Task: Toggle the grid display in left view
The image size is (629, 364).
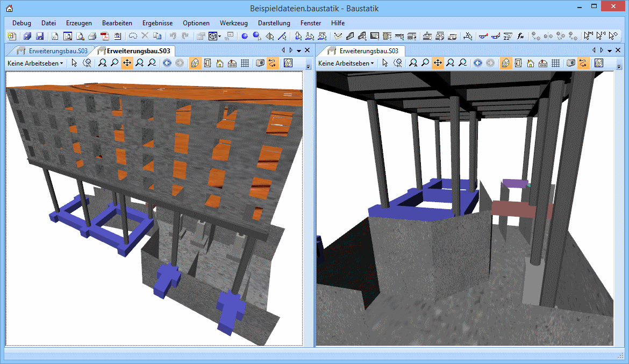Action: (x=245, y=63)
